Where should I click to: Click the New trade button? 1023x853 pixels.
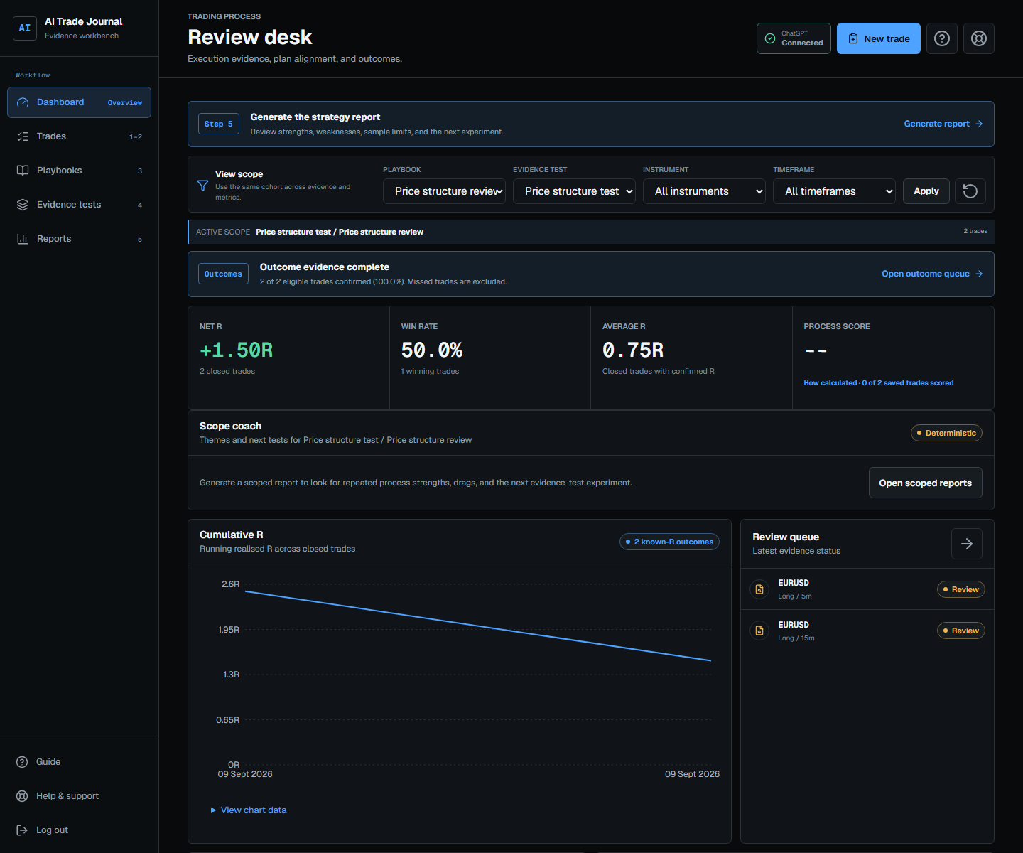coord(879,38)
